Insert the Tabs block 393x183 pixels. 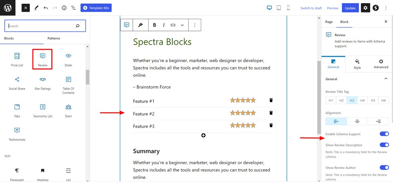coord(17,111)
